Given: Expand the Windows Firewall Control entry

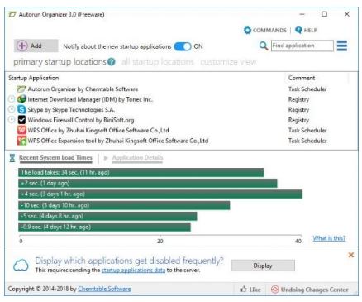Looking at the screenshot, I should tap(12, 120).
